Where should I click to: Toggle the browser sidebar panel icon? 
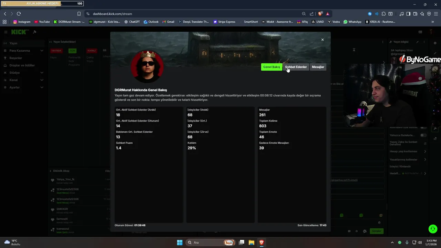408,14
